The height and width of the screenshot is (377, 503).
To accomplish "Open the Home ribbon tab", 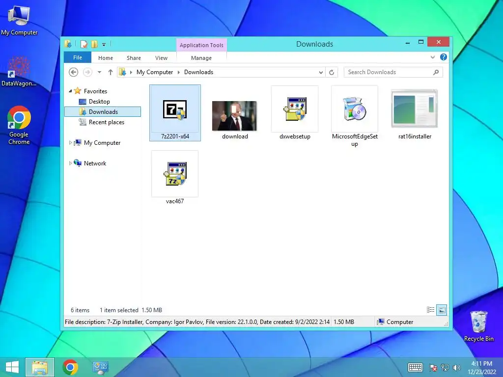I will (x=106, y=58).
